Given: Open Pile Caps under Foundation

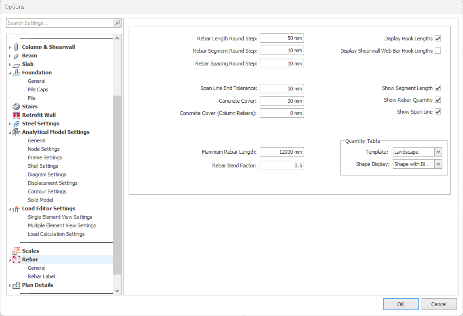Looking at the screenshot, I should 38,90.
